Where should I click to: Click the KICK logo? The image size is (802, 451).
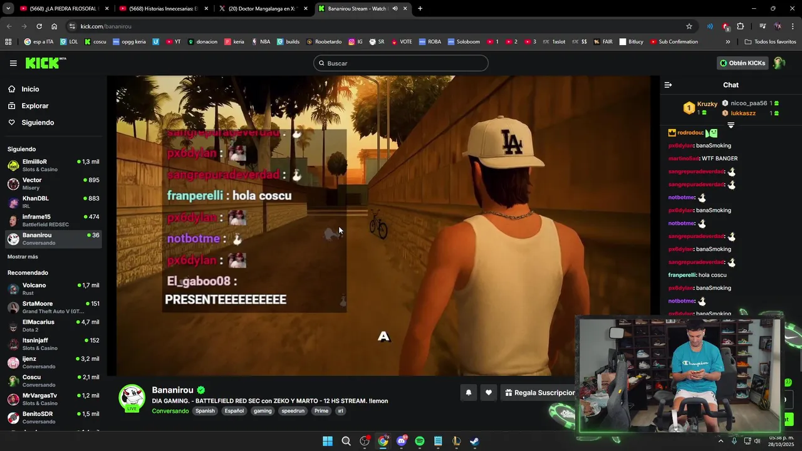(x=45, y=63)
